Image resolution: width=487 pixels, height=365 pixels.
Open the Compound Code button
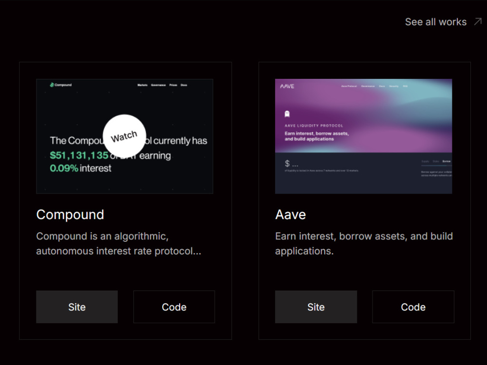(x=174, y=307)
